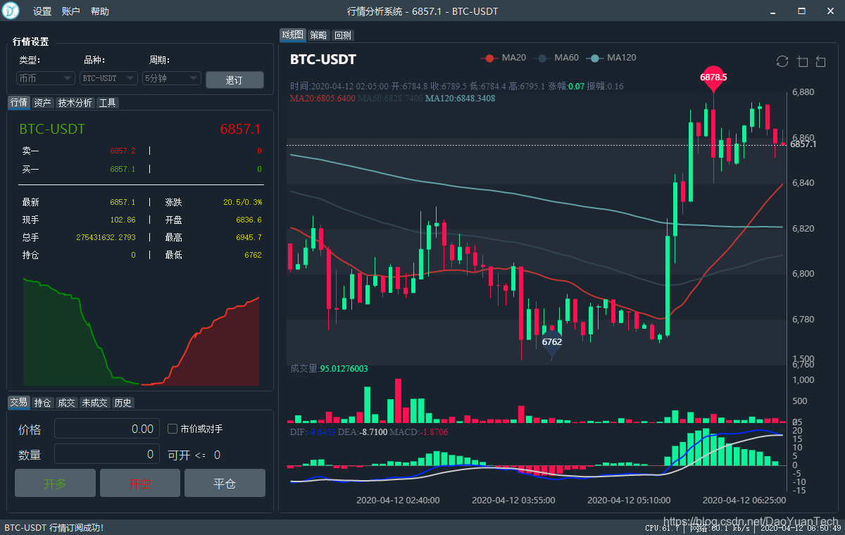Switch to the 策略 tab
Viewport: 845px width, 535px height.
point(318,35)
